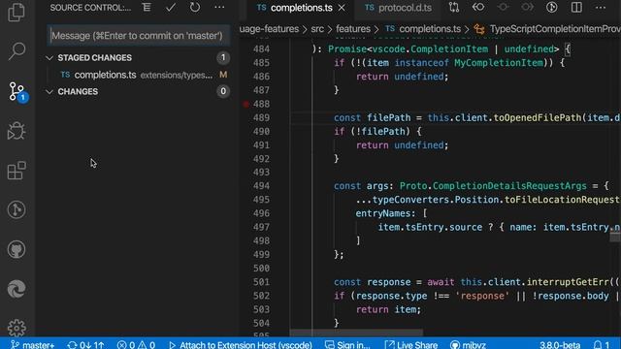This screenshot has width=621, height=349.
Task: Click the mjbvz GitHub account status
Action: click(x=468, y=344)
